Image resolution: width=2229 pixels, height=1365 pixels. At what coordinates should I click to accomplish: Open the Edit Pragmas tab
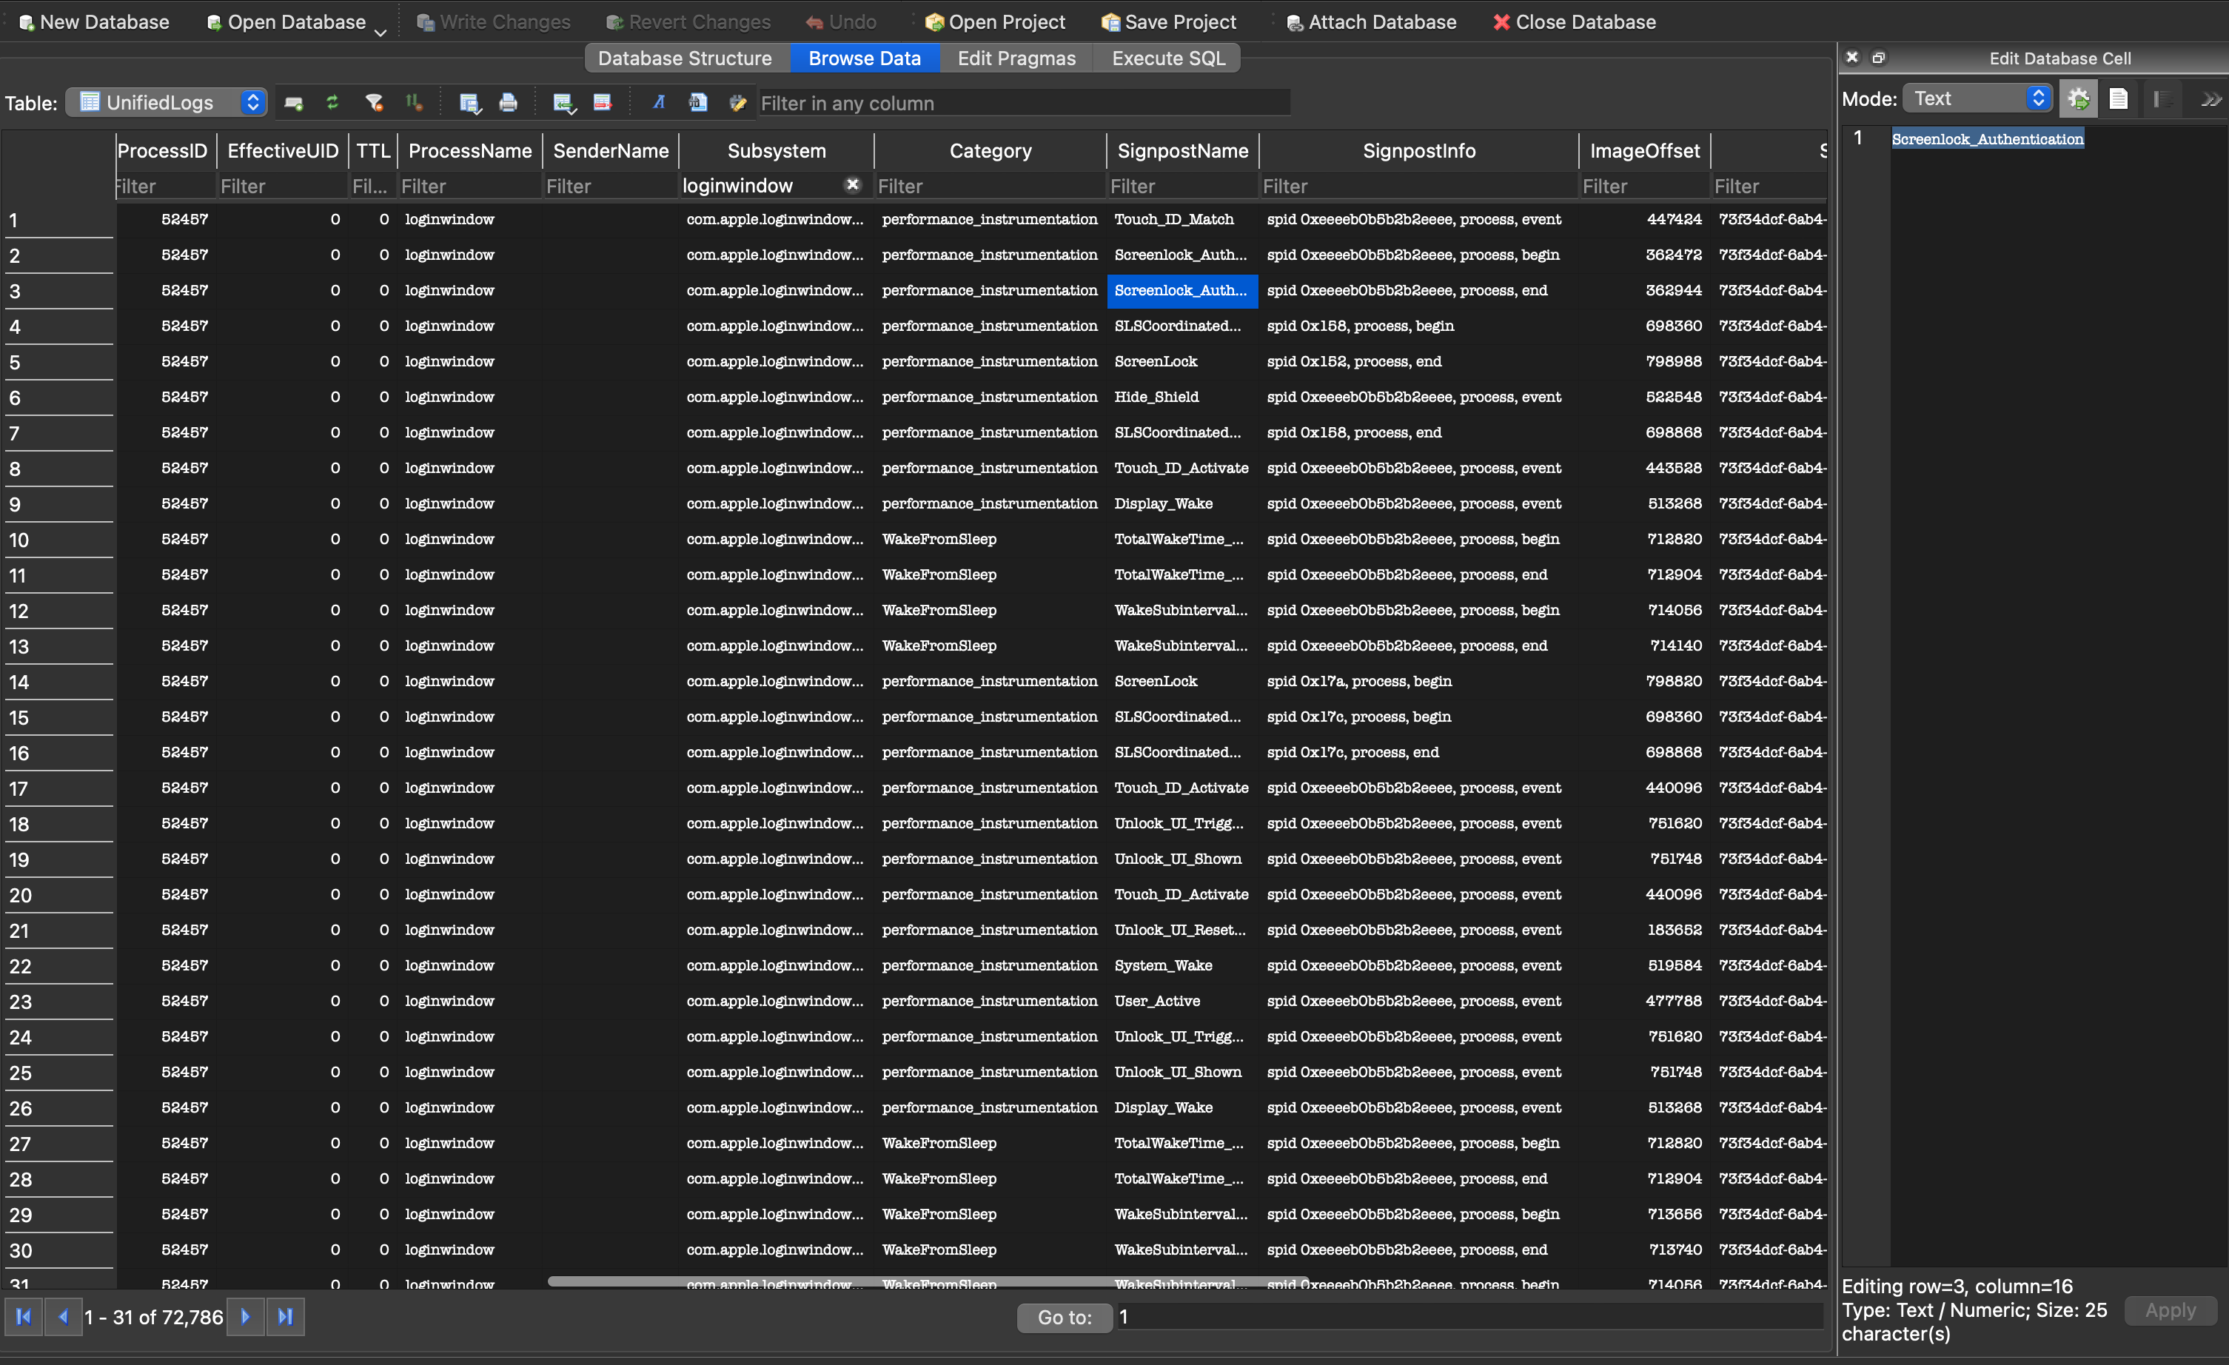[1016, 58]
